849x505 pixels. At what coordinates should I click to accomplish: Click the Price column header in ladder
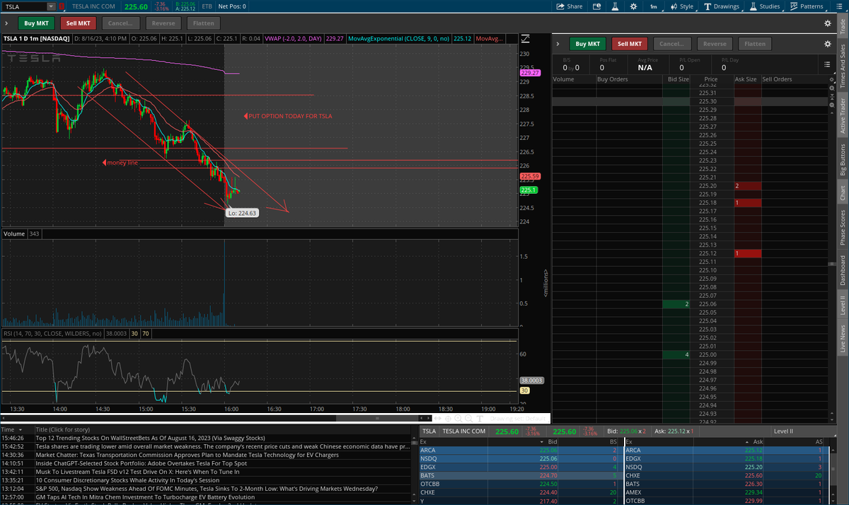pos(711,79)
